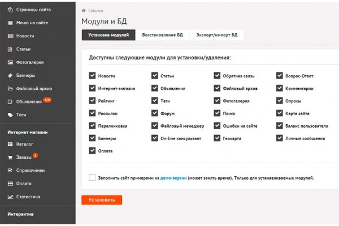Uncheck the Интернет-магазин module checkbox
This screenshot has width=339, height=226.
point(92,88)
